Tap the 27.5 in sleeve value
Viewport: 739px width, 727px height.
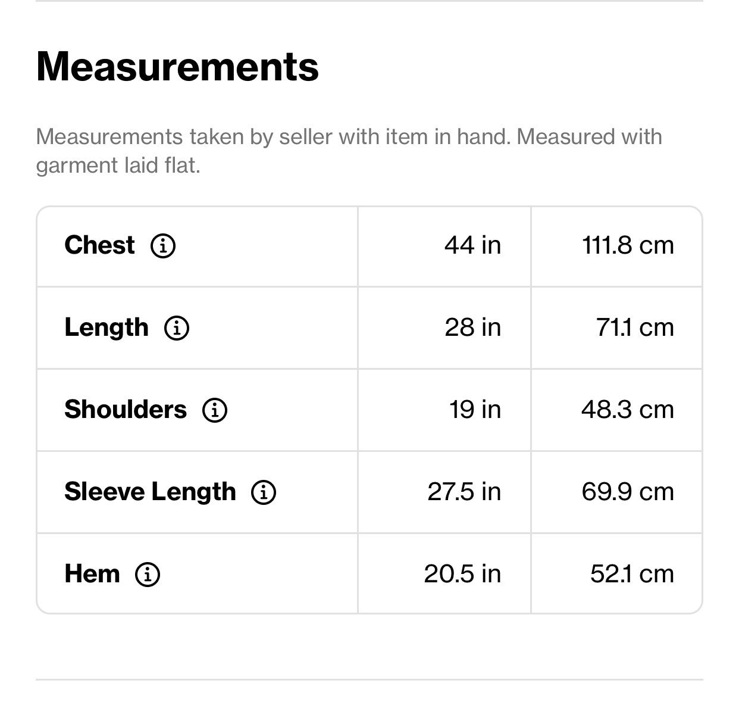pos(465,492)
